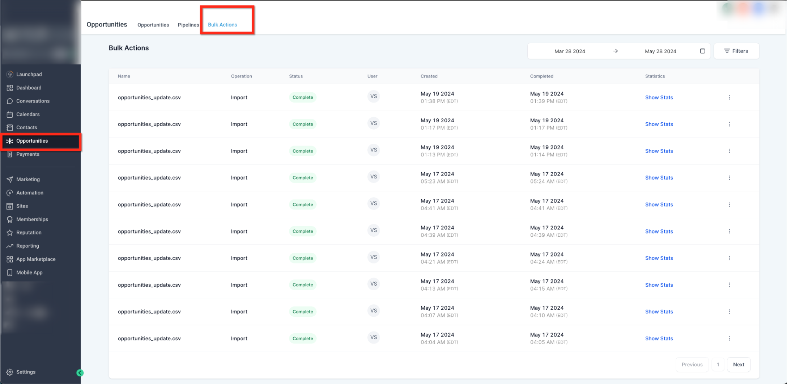
Task: Open calendar icon in date range picker
Action: tap(702, 51)
